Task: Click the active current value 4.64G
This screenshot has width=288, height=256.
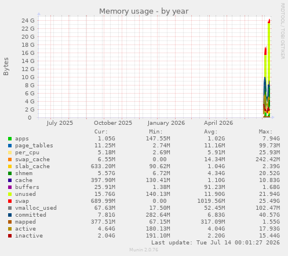Action: point(107,229)
